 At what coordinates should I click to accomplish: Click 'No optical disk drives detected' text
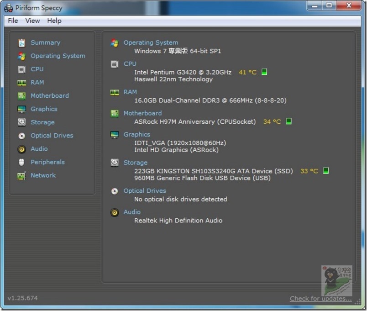(x=180, y=199)
